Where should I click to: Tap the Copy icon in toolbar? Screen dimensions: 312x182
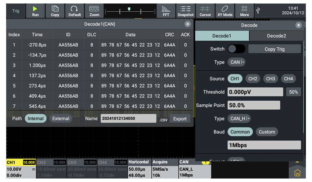coord(55,11)
